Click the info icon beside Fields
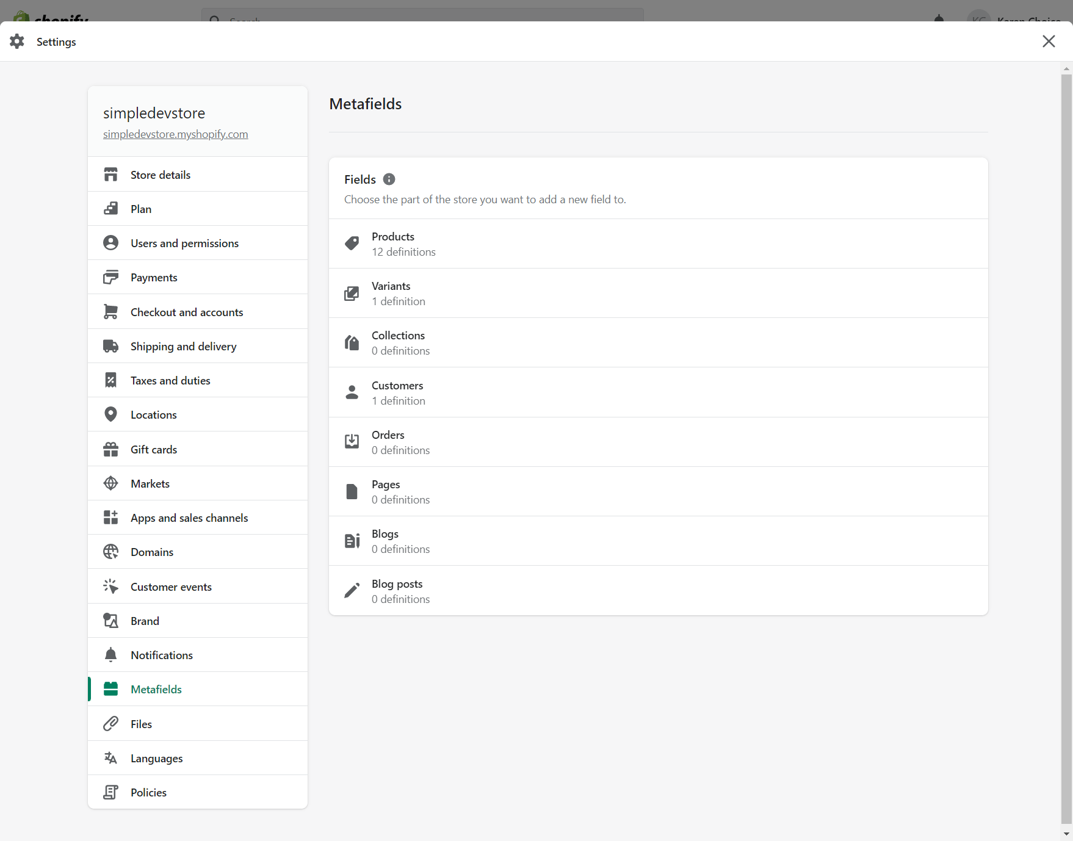The width and height of the screenshot is (1073, 841). tap(389, 179)
